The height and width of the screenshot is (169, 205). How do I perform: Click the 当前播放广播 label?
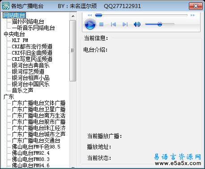pyautogui.click(x=105, y=136)
